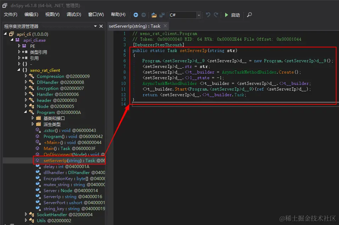Expand the PE node
Screen dimensions: 339x225
pyautogui.click(x=19, y=46)
